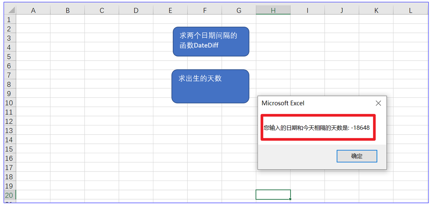Click the 求两个日期间隔的函数DateDiff shape button
Image resolution: width=432 pixels, height=204 pixels.
click(x=211, y=41)
